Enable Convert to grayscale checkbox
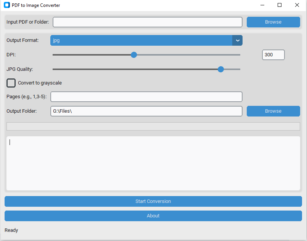307x241 pixels. pyautogui.click(x=11, y=83)
